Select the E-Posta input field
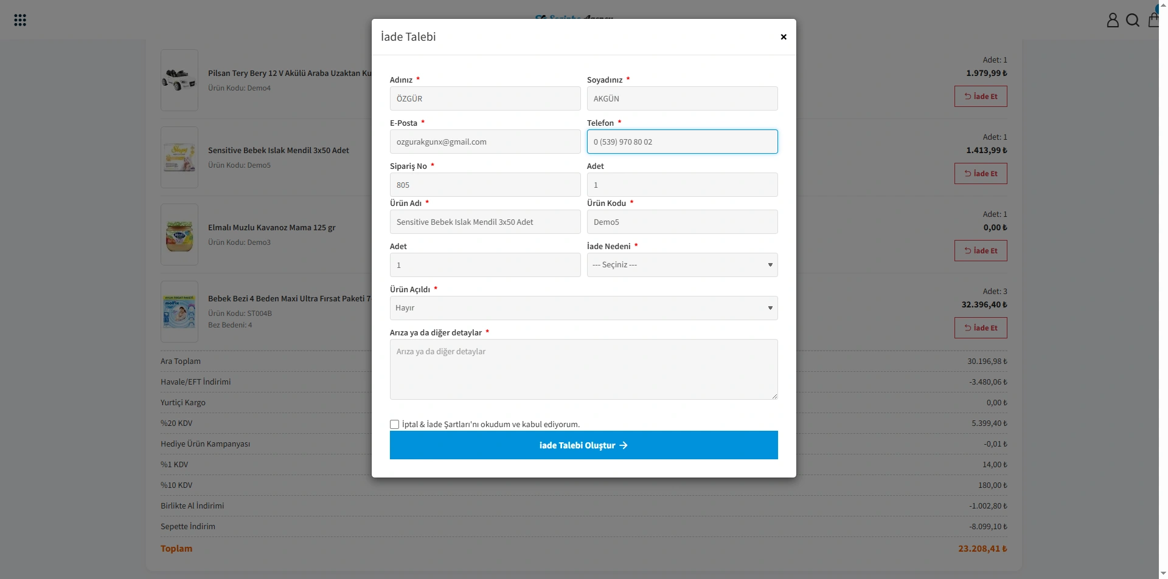This screenshot has width=1168, height=579. [485, 142]
